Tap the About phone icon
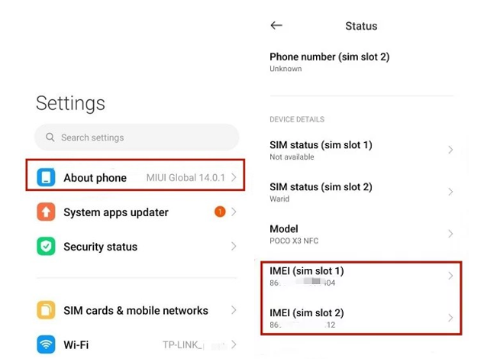The image size is (497, 359). 46,178
